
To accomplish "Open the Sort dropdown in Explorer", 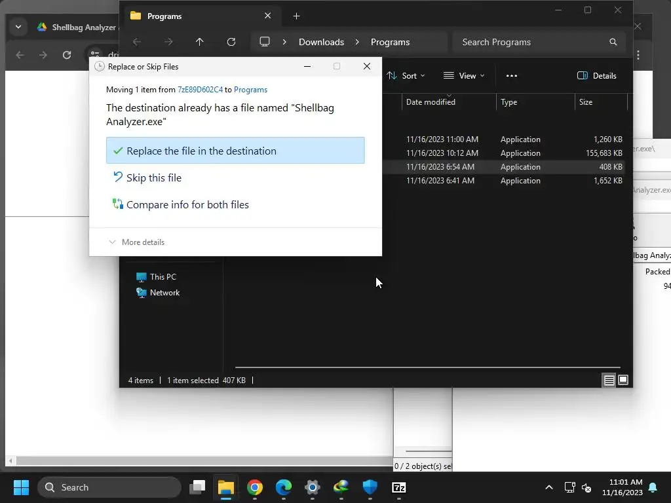I will pos(406,76).
